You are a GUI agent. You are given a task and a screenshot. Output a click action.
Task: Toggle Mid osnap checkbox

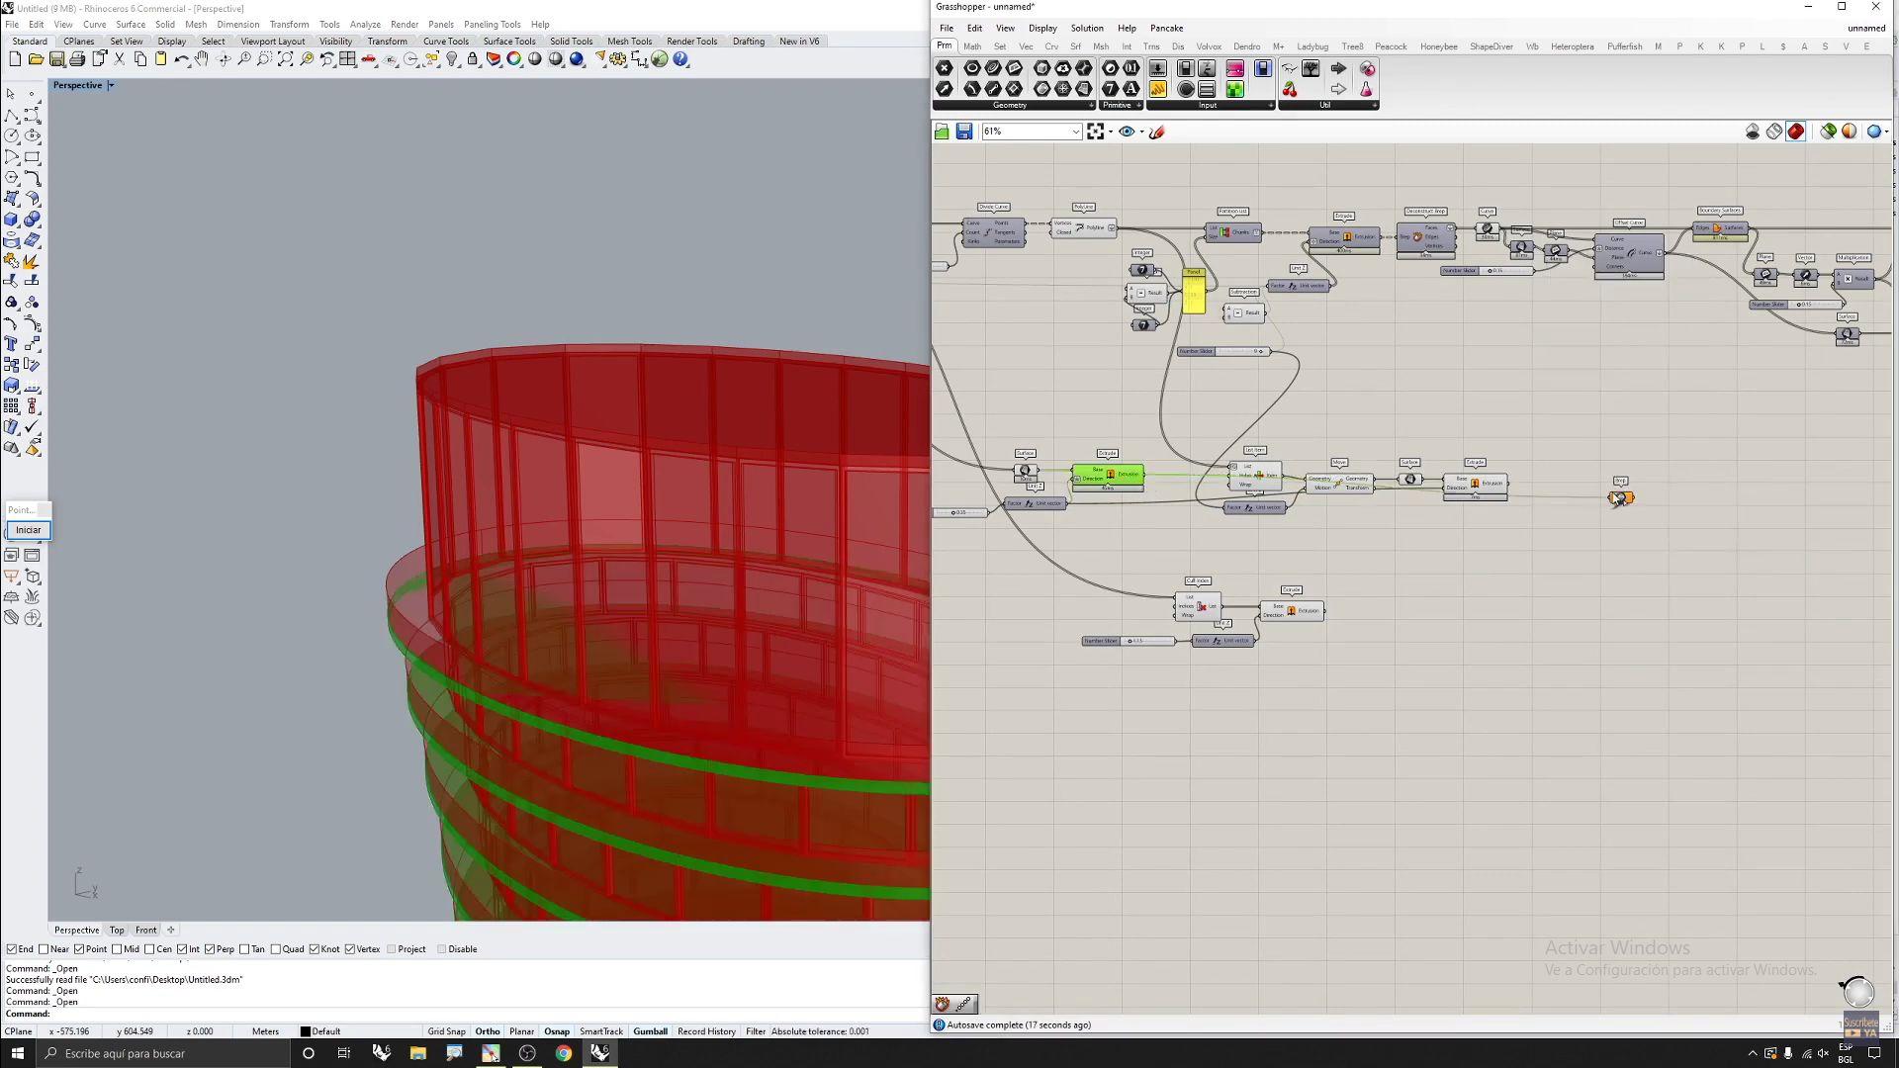(118, 949)
